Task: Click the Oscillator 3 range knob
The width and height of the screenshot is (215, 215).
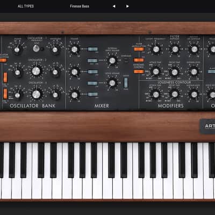Action: [x=17, y=95]
